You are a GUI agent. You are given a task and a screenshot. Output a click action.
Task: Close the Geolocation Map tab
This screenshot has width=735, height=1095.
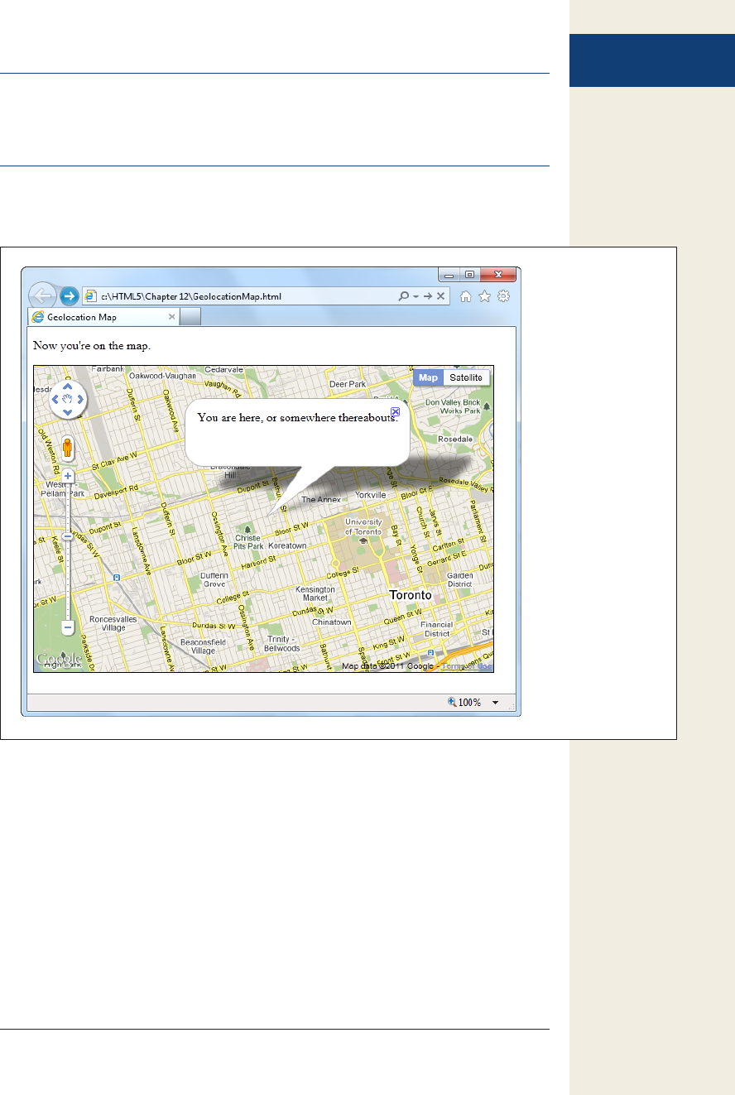tap(171, 317)
